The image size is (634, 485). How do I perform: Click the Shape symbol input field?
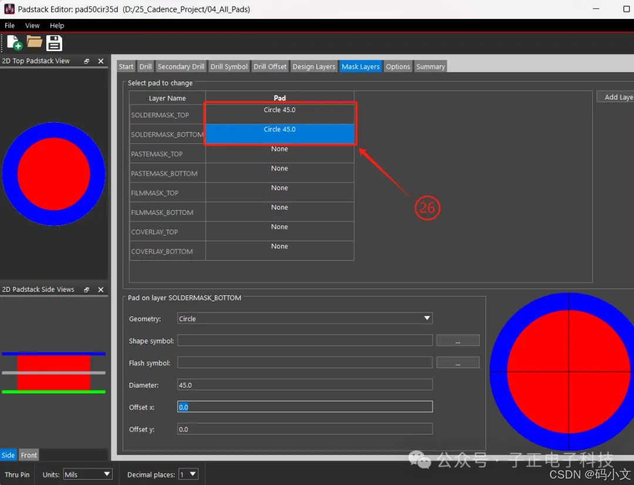pyautogui.click(x=305, y=341)
